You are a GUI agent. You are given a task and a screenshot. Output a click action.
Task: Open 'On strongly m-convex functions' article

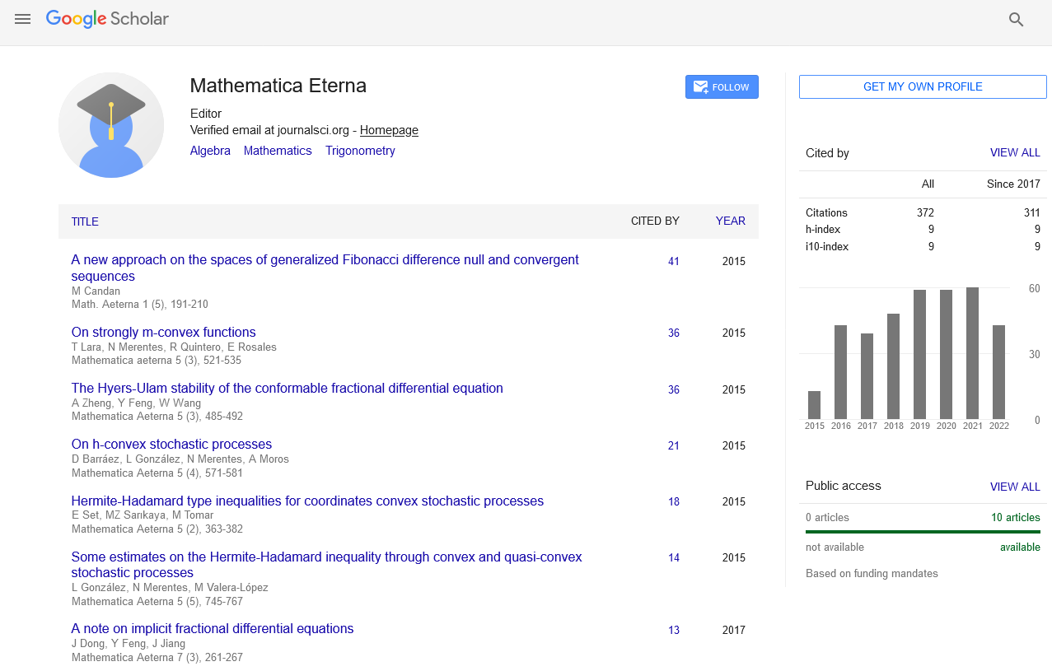[x=163, y=333]
